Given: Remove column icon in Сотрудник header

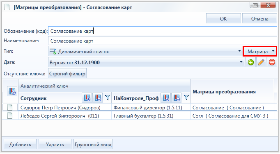Looking at the screenshot, I should [x=98, y=97].
